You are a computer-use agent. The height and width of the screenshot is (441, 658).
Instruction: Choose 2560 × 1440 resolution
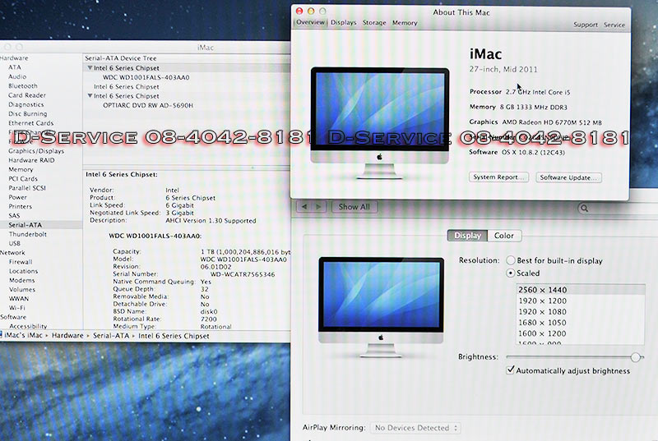581,290
